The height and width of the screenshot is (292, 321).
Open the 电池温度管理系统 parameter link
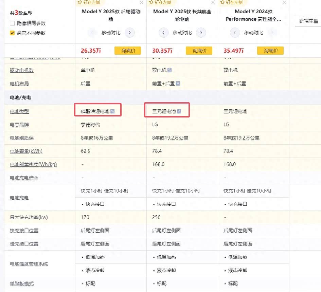(x=29, y=264)
